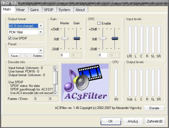169x128 pixels.
Task: Click the Master gain value field
Action: point(65,55)
